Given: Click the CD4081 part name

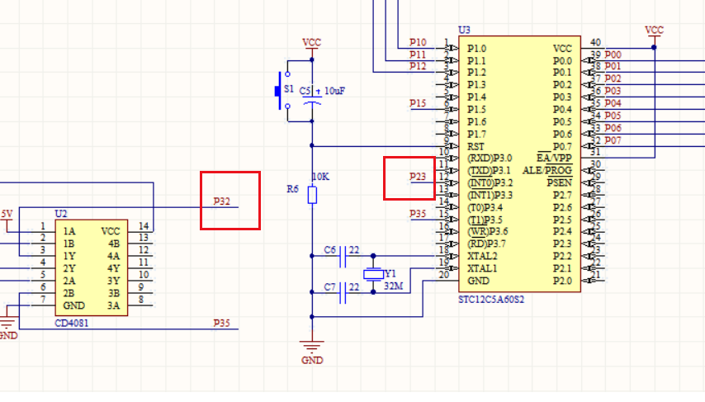Looking at the screenshot, I should (72, 324).
